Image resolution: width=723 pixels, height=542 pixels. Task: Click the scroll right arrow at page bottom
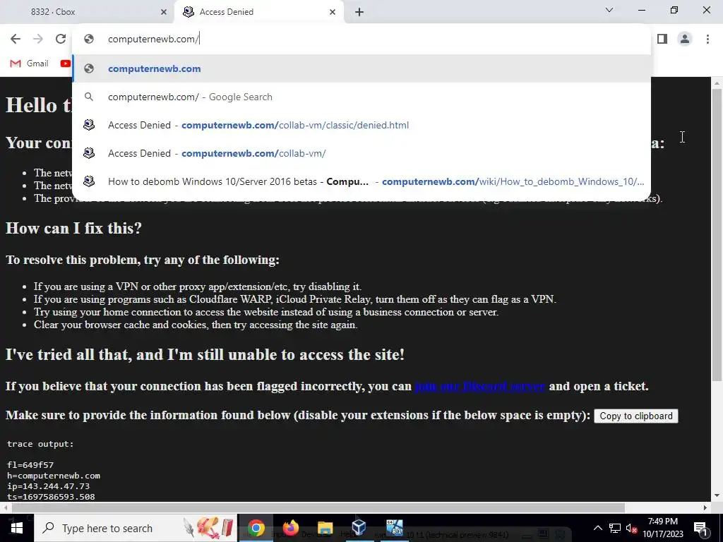[705, 508]
